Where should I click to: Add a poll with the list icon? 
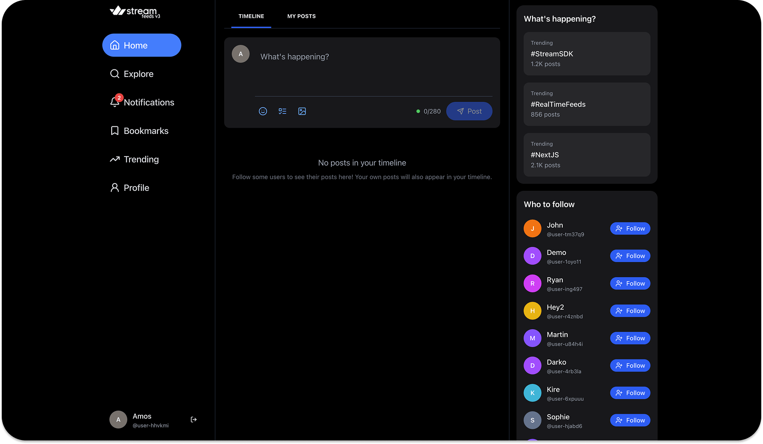click(x=283, y=111)
